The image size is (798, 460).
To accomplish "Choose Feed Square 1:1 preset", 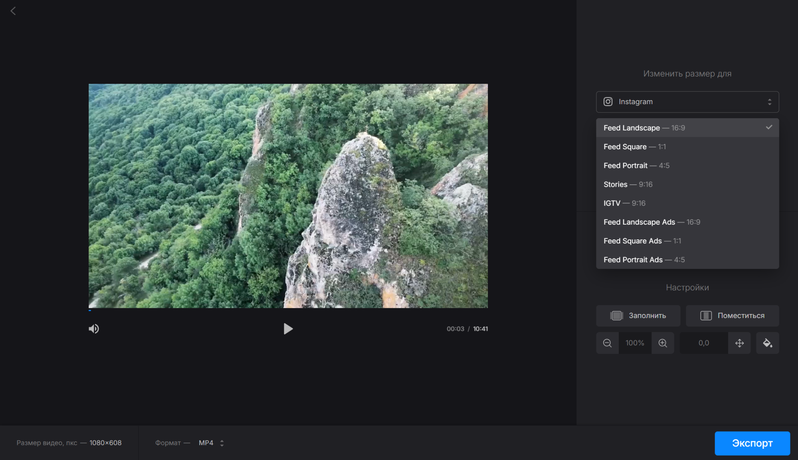I will 634,147.
